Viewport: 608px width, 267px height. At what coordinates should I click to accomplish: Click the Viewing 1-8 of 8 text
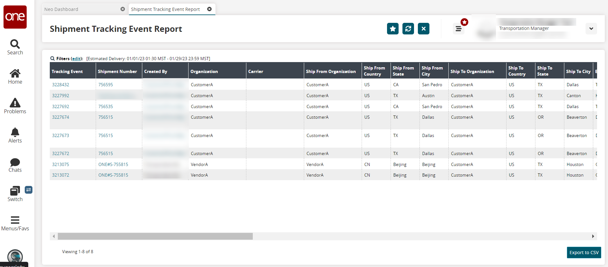coord(78,252)
